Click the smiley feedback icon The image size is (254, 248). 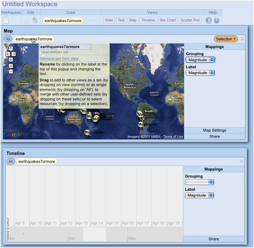[217, 20]
